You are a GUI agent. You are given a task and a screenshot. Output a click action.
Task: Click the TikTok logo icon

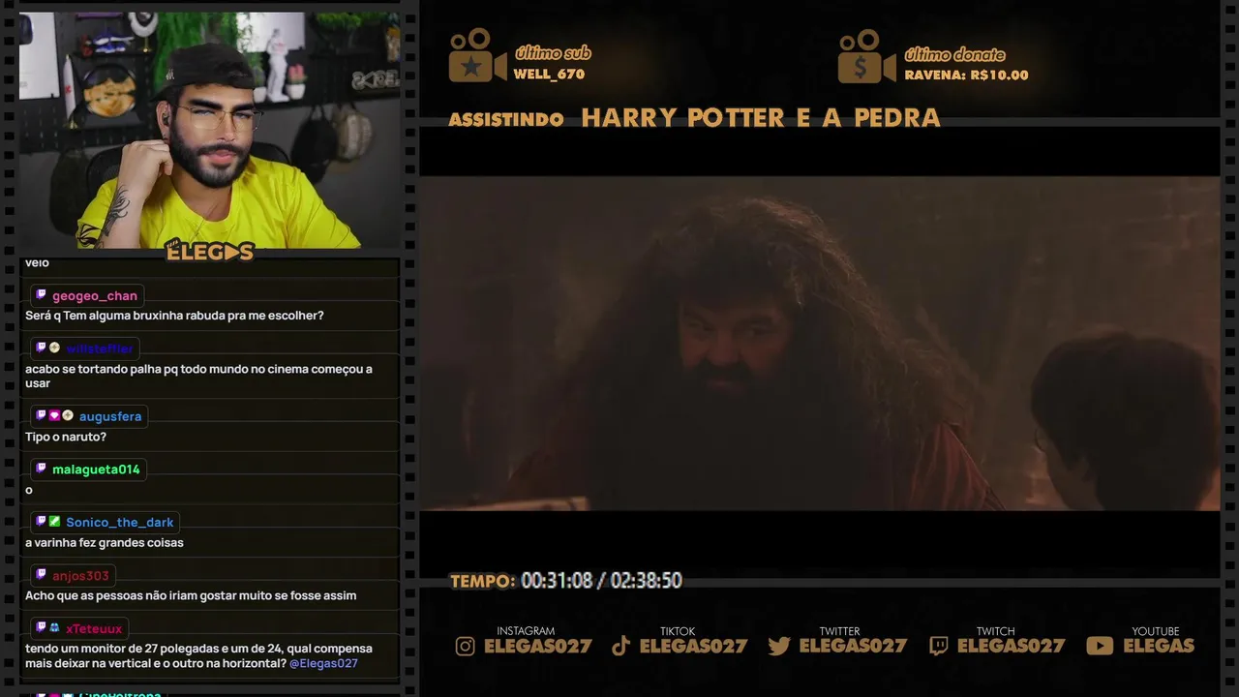(x=621, y=646)
